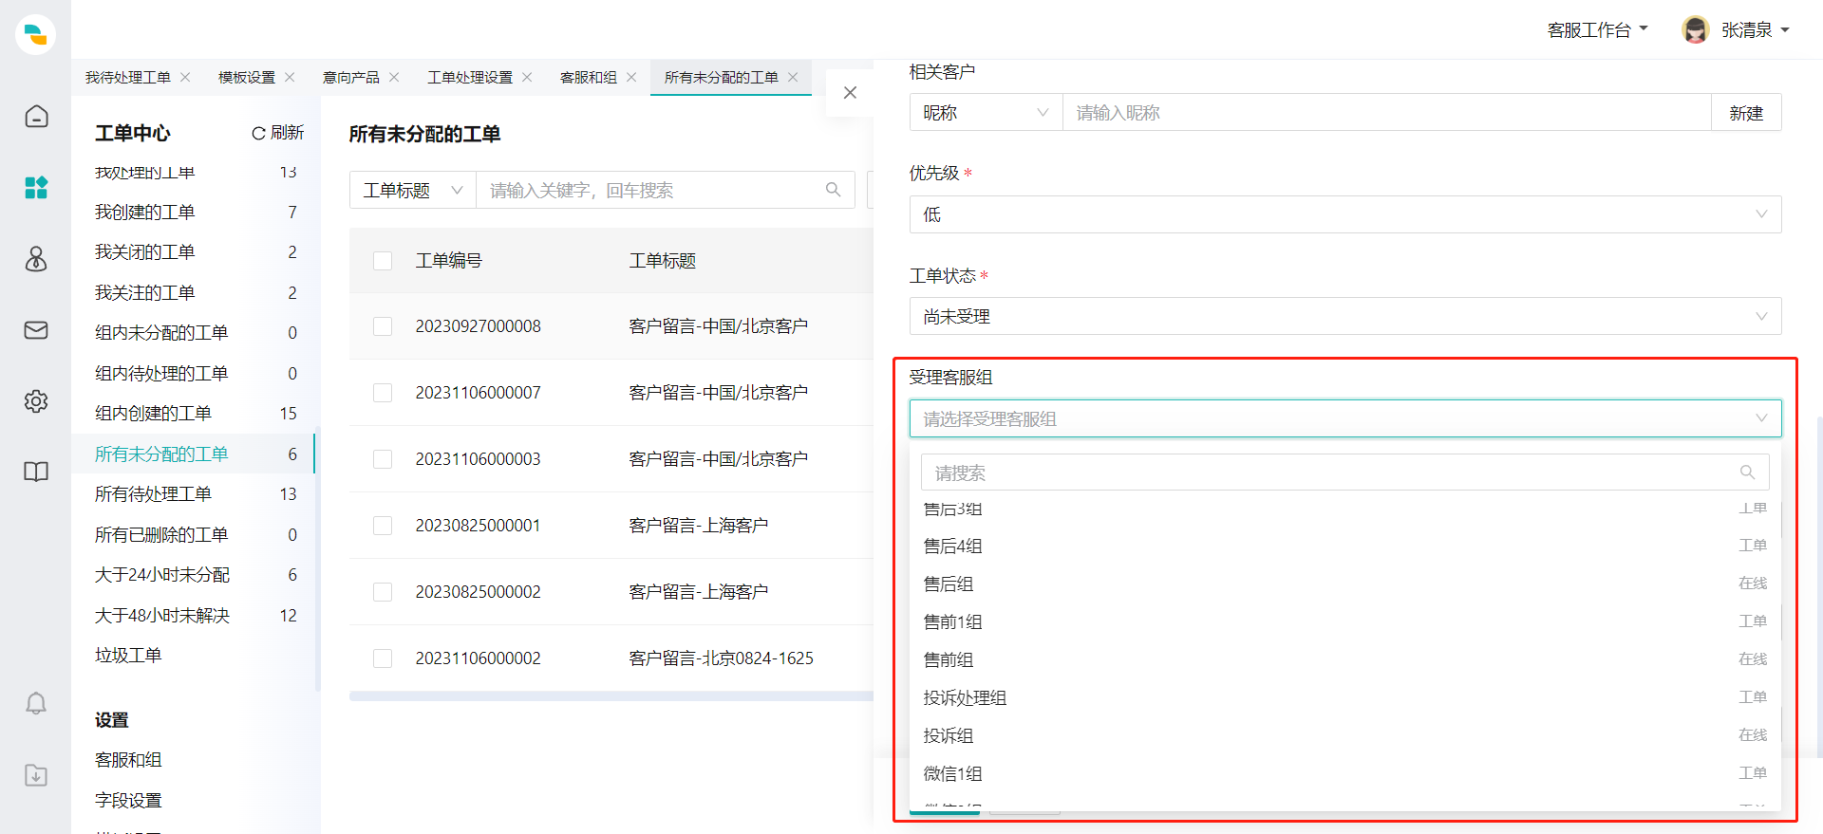Click the search magnifier in keyword box
The width and height of the screenshot is (1823, 834).
pyautogui.click(x=833, y=190)
